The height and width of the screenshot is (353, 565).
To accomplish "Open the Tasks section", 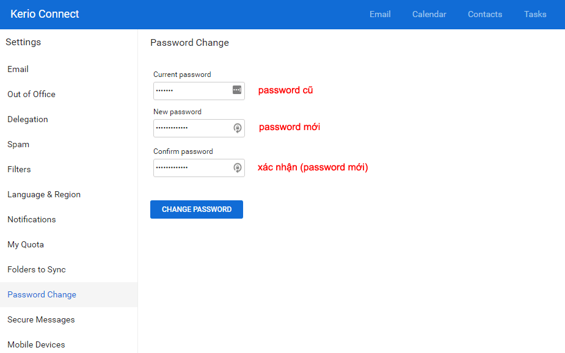I will pyautogui.click(x=535, y=14).
